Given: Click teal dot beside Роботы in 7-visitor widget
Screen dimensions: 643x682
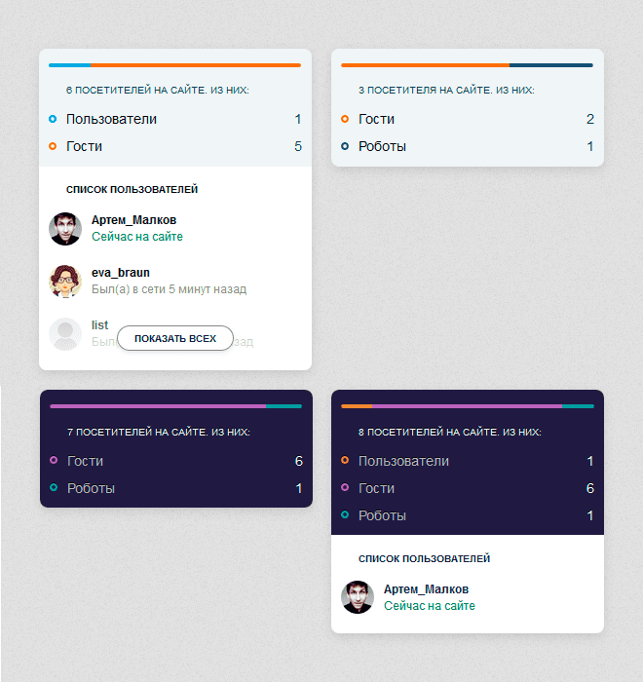Looking at the screenshot, I should pos(54,488).
